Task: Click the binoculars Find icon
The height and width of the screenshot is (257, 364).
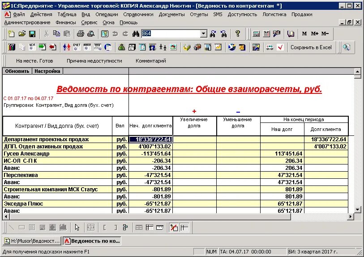Action: coord(136,34)
